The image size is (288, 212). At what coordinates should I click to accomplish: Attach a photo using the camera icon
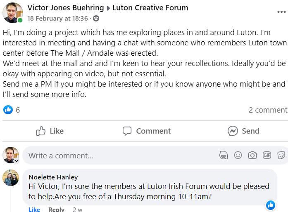click(x=252, y=155)
